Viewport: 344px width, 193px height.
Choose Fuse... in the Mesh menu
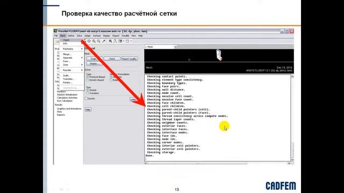click(71, 61)
